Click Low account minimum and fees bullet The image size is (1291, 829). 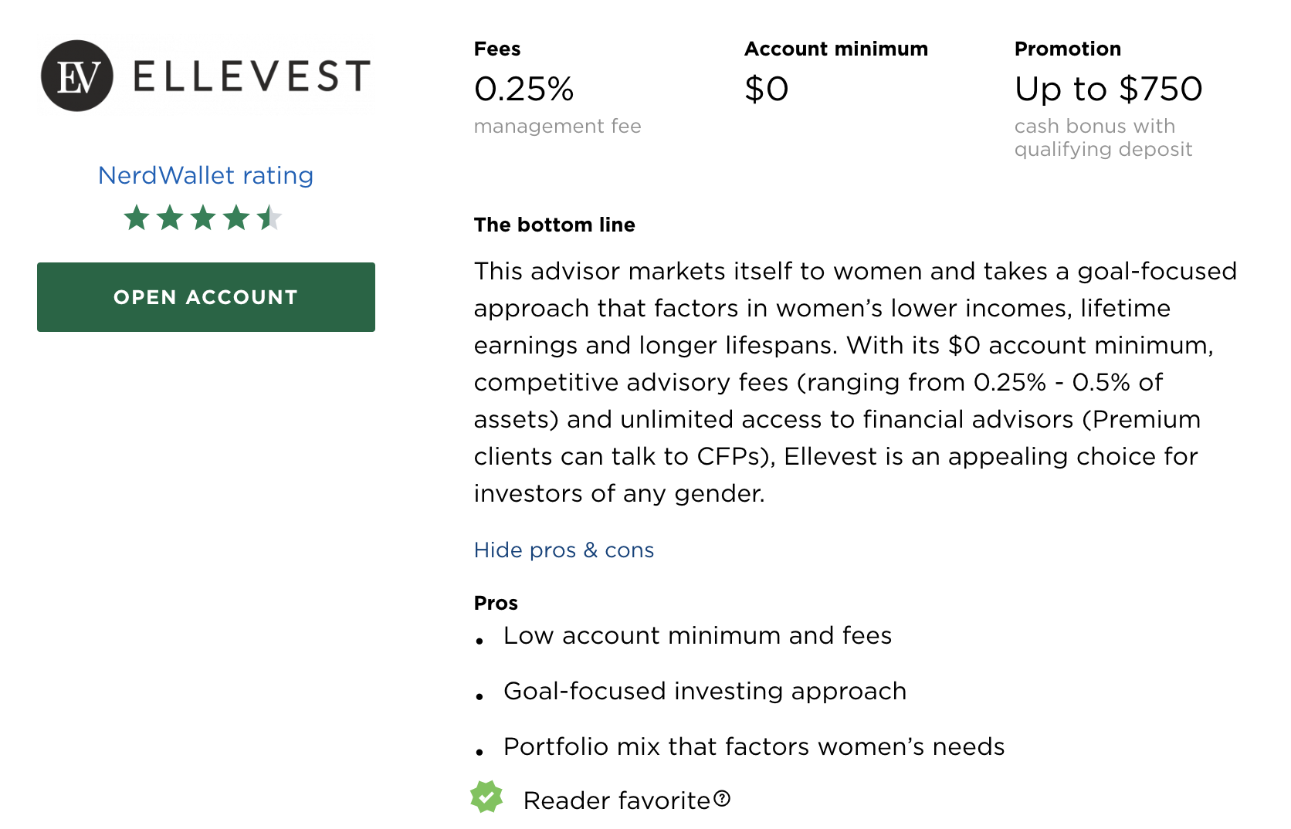pos(697,635)
